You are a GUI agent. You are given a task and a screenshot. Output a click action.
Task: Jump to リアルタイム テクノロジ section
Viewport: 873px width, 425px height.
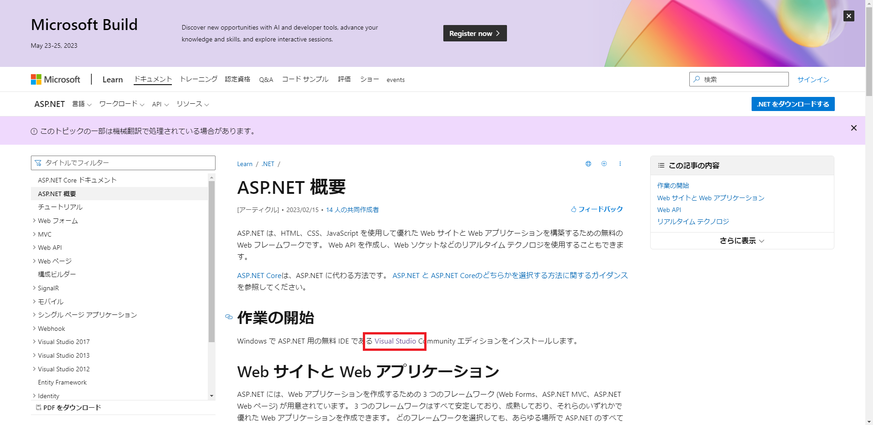693,222
